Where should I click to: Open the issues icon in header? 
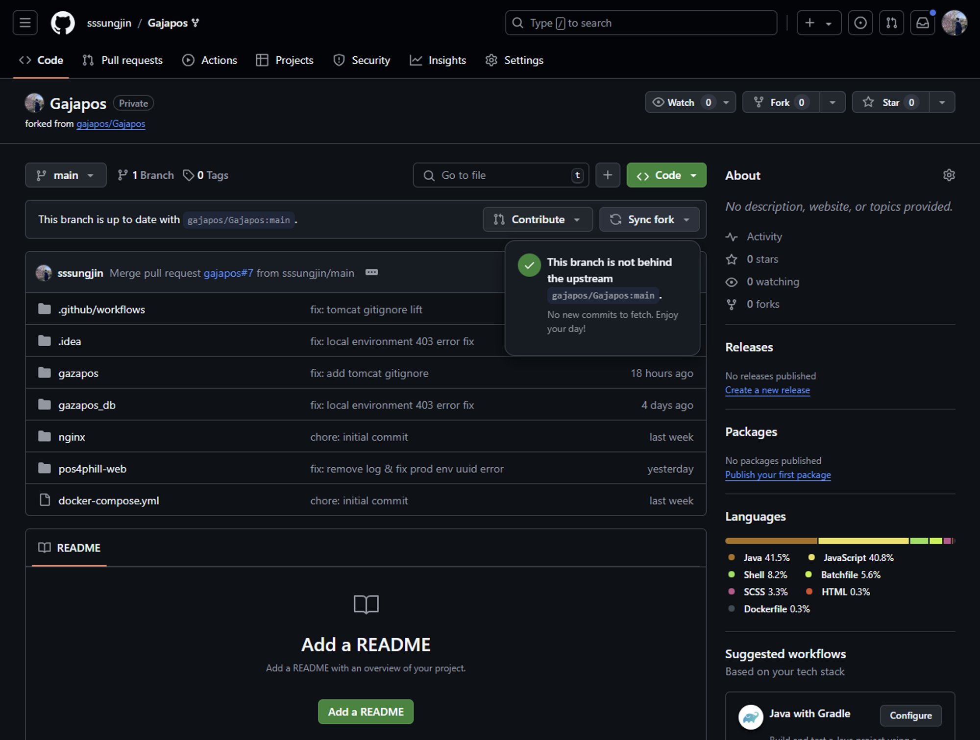[x=860, y=23]
